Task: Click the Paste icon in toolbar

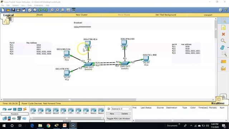Action: (35, 10)
